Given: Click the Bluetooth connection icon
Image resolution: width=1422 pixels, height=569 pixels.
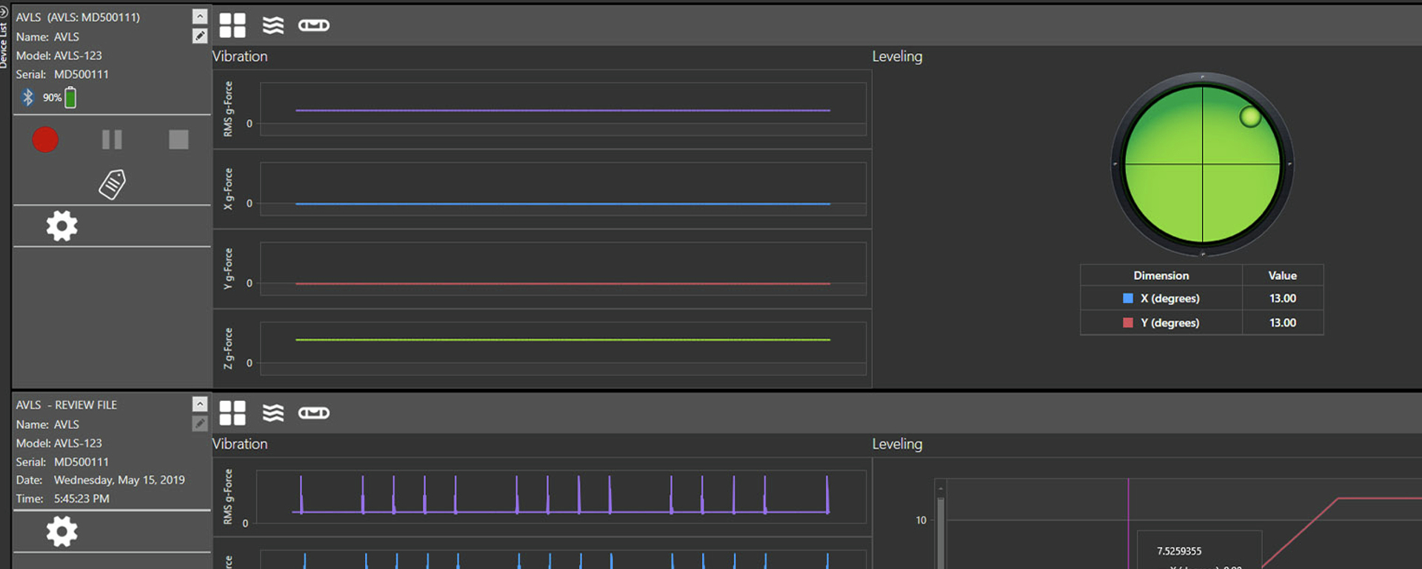Looking at the screenshot, I should click(x=28, y=97).
